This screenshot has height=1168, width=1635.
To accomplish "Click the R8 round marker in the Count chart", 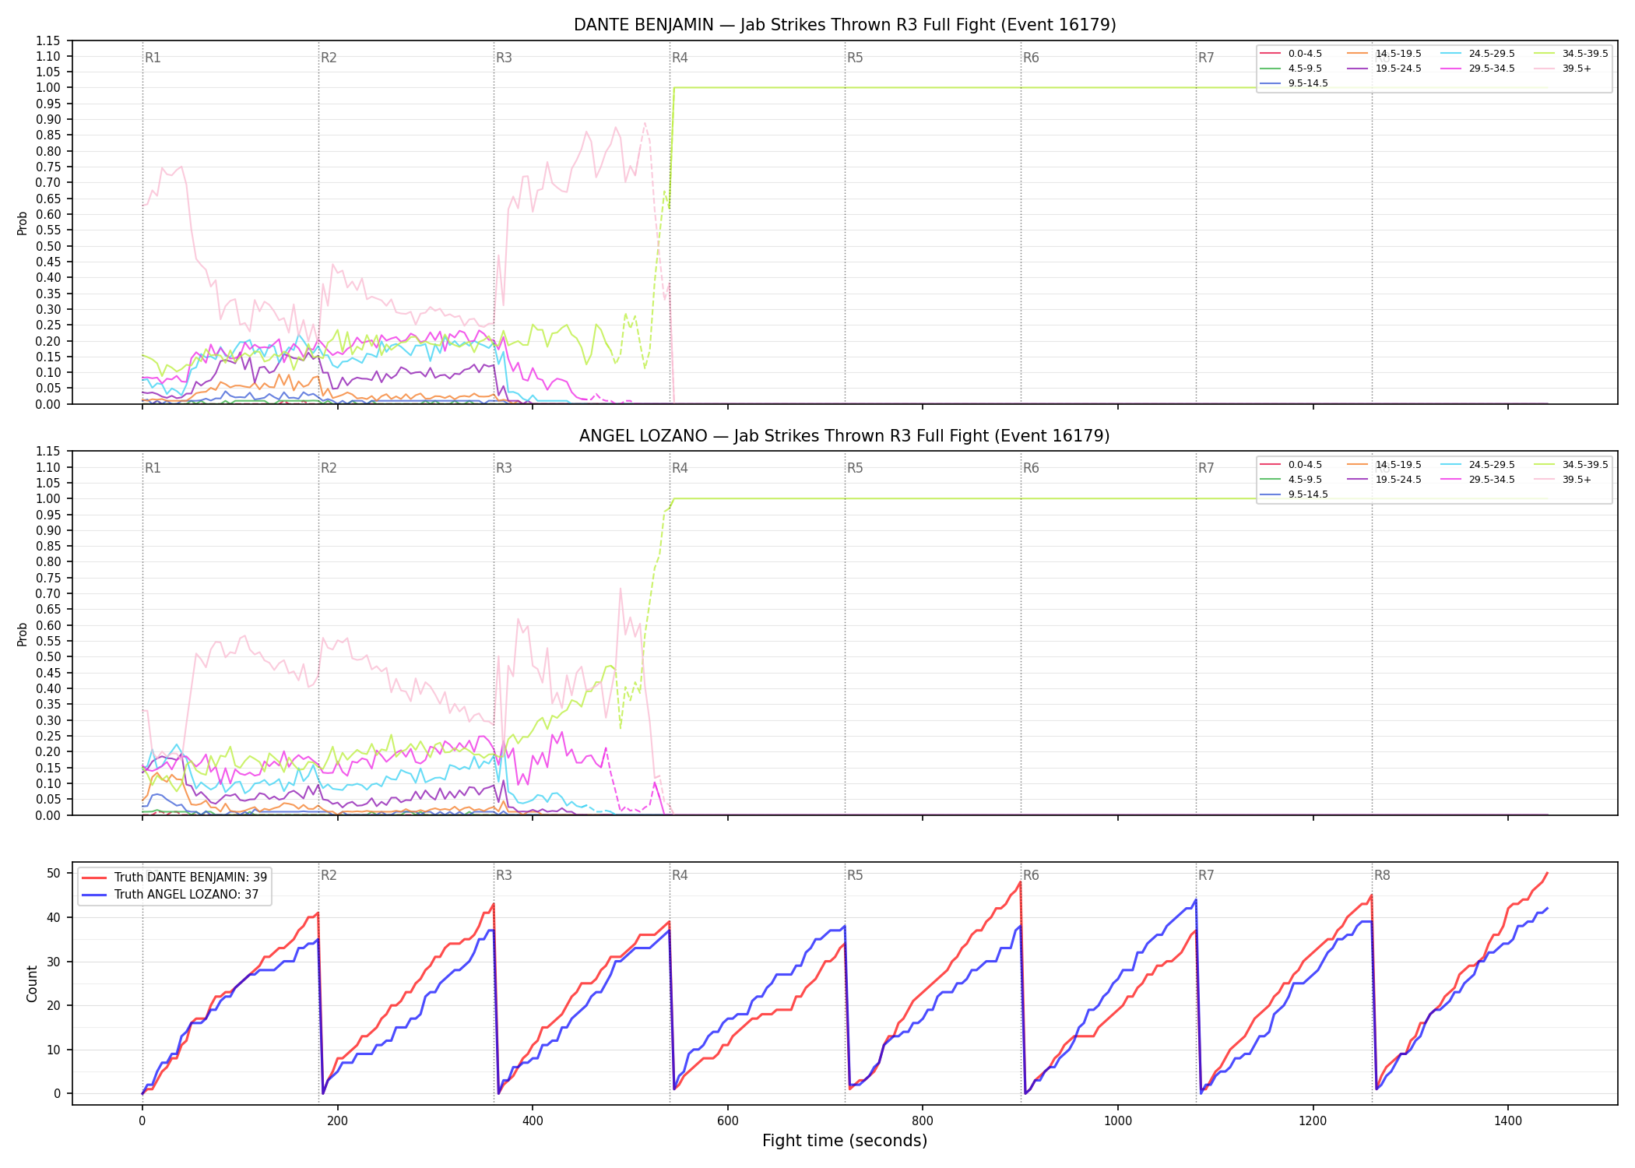I will coord(1382,875).
